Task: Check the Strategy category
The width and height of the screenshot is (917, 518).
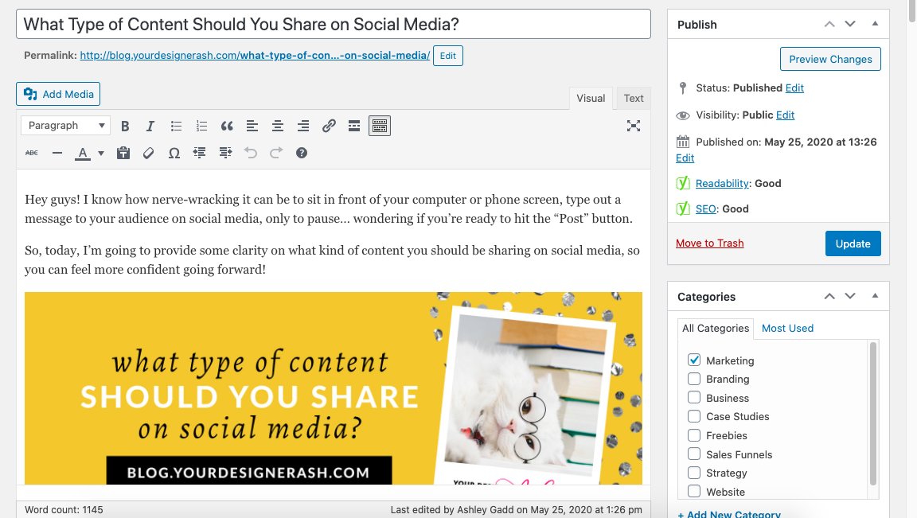Action: (x=694, y=473)
